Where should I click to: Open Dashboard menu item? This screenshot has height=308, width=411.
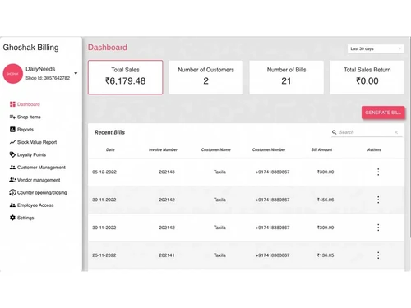pyautogui.click(x=25, y=104)
